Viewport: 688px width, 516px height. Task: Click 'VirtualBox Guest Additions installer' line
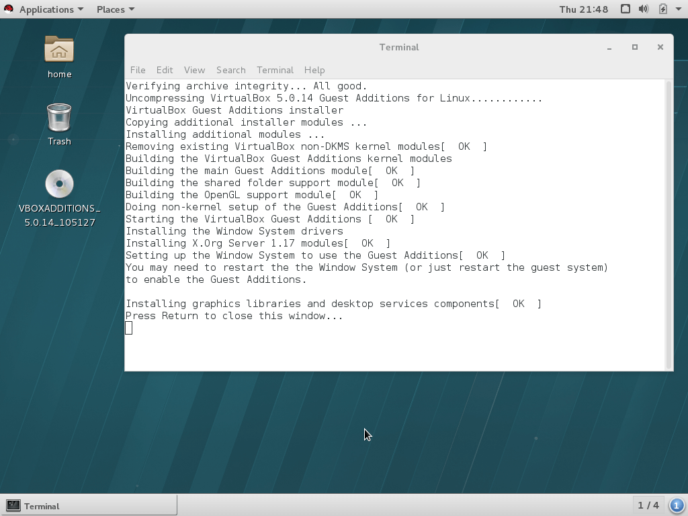click(234, 110)
